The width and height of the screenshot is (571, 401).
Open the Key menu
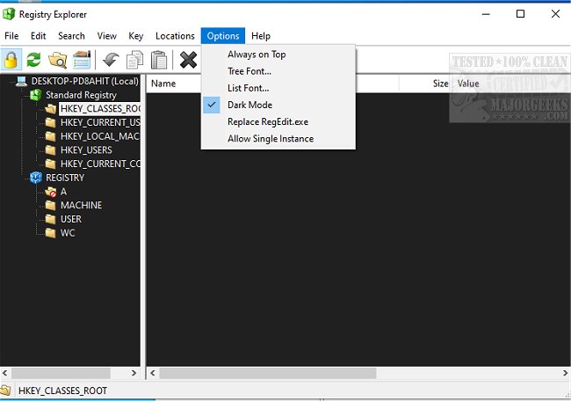pyautogui.click(x=136, y=36)
